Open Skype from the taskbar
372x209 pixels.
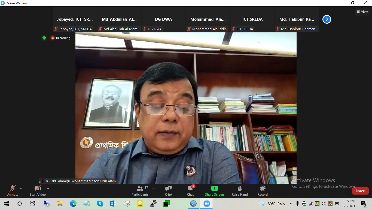[100, 204]
